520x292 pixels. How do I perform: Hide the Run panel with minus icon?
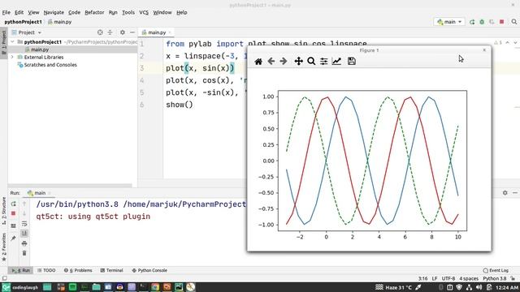[514, 193]
